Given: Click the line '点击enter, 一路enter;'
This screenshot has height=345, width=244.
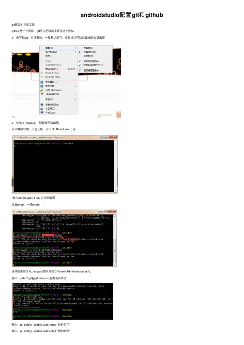Looking at the screenshot, I should tap(26, 205).
